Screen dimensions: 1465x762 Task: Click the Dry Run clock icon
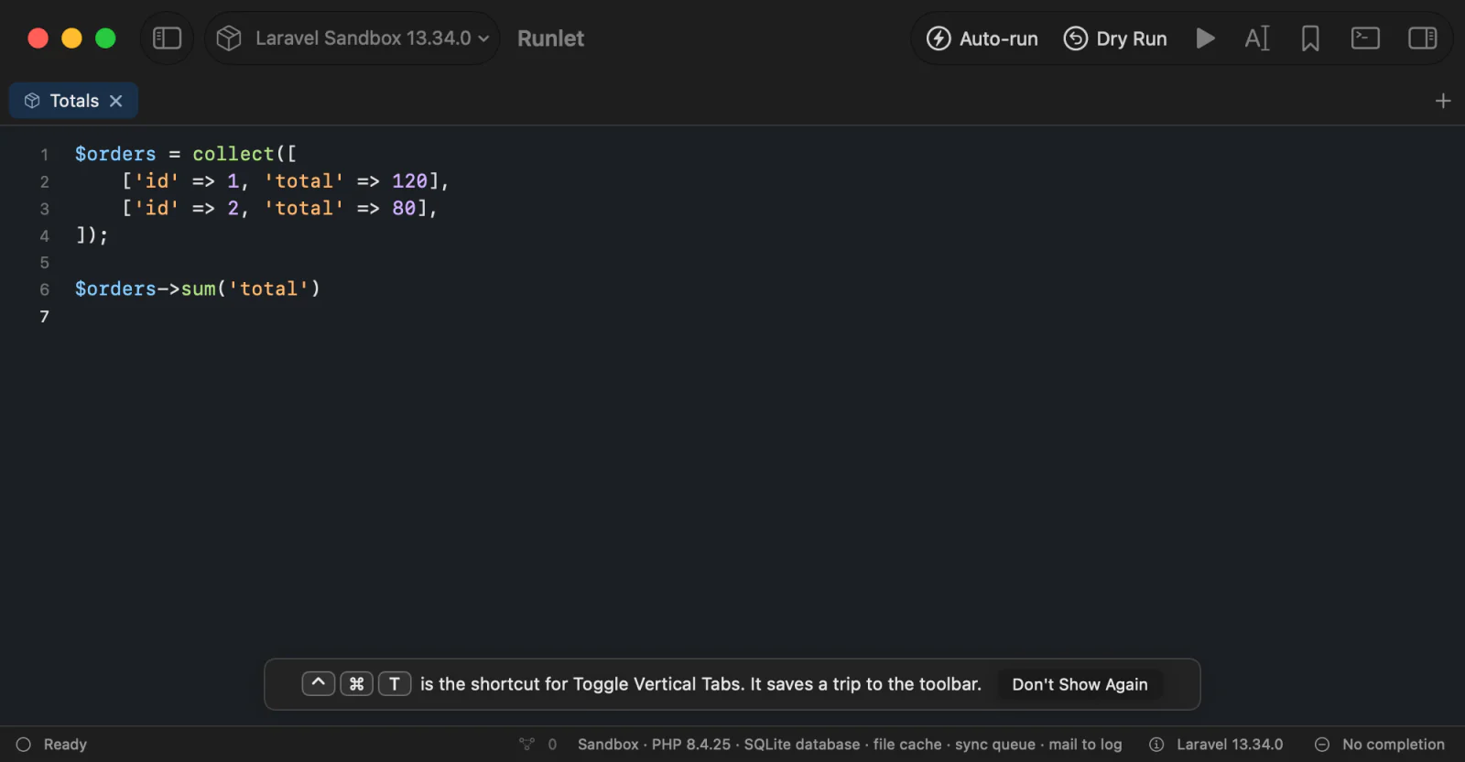(1075, 38)
